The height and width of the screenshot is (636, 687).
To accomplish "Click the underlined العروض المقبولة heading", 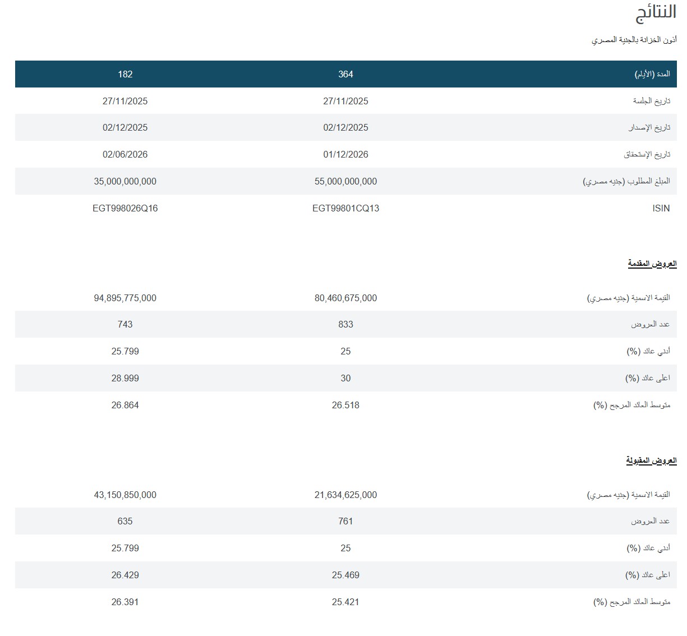I will (x=651, y=460).
